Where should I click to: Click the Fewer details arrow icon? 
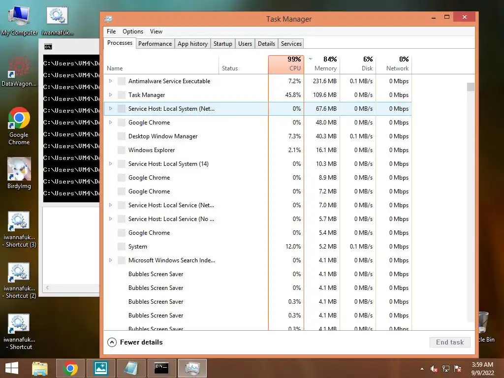pyautogui.click(x=112, y=343)
